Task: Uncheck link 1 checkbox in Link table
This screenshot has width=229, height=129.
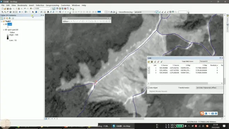Action: 149,68
